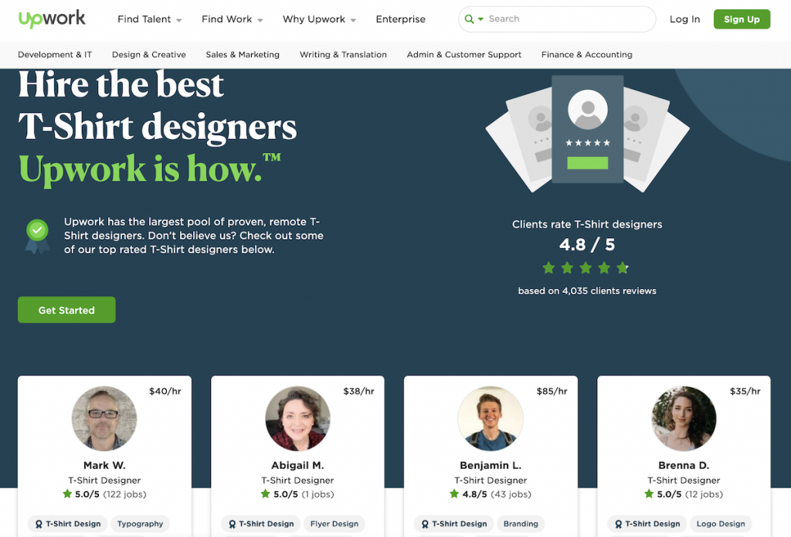
Task: Expand the Find Talent dropdown
Action: 149,19
